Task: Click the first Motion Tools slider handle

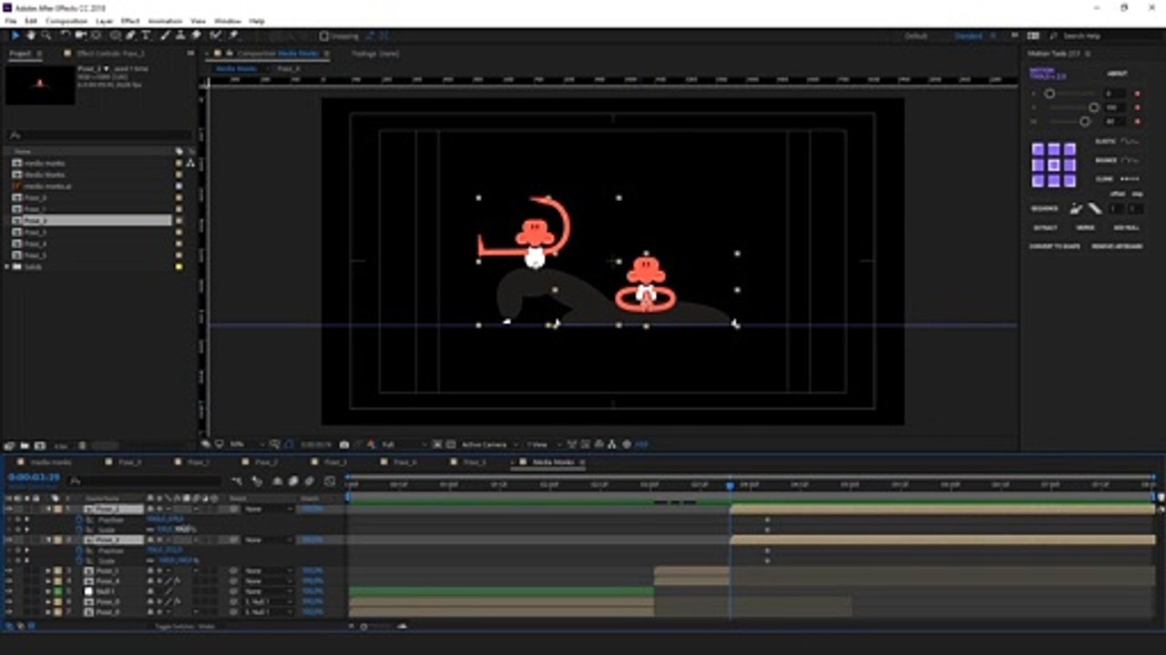Action: click(x=1049, y=94)
